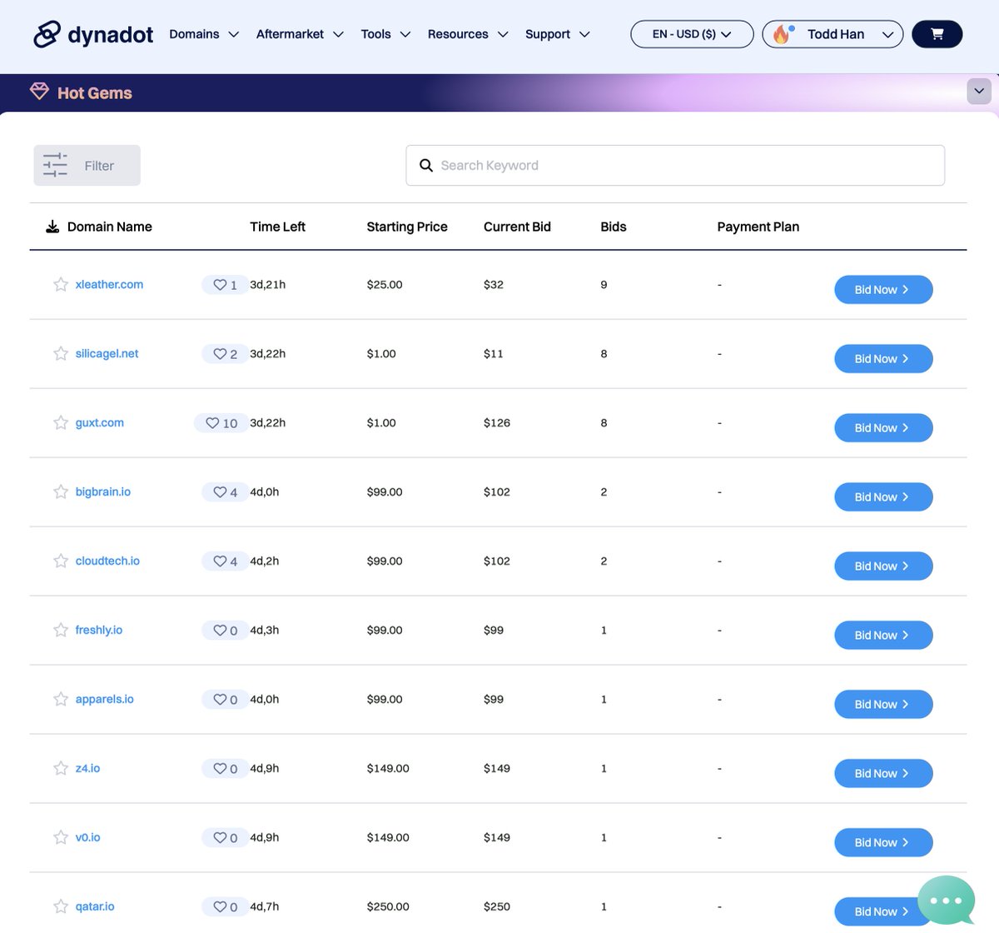Like guxt.com with the heart counter
The height and width of the screenshot is (933, 999).
click(x=221, y=423)
